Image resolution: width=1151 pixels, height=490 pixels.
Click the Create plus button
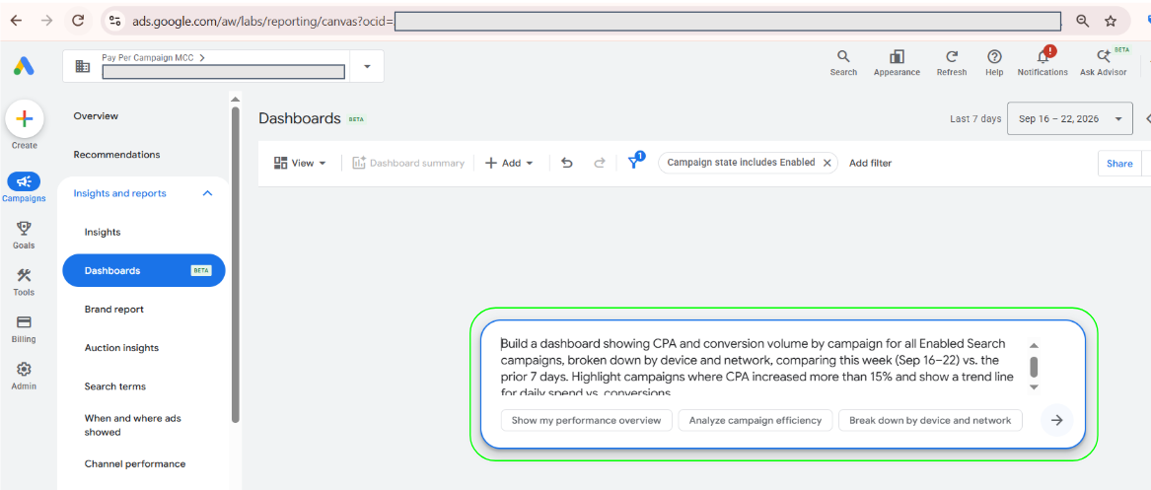pyautogui.click(x=25, y=119)
